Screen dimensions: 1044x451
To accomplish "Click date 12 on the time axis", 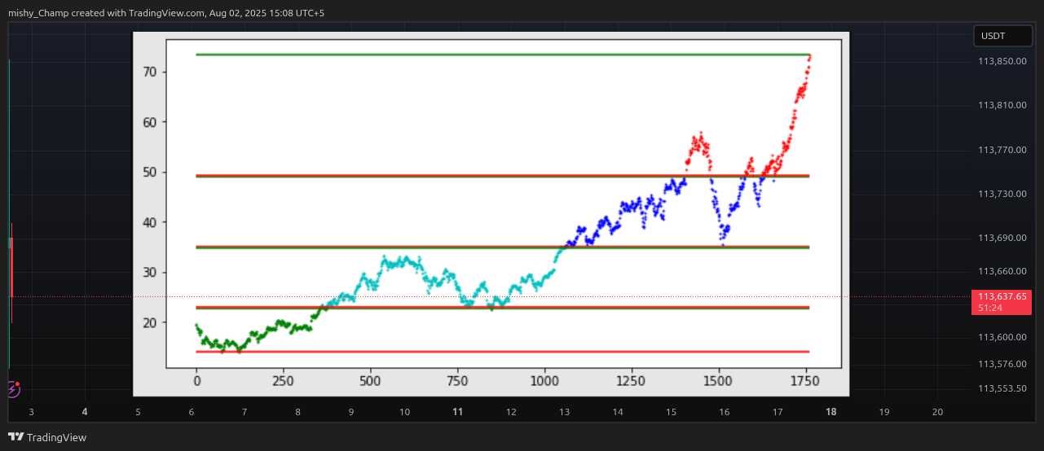I will coord(511,412).
